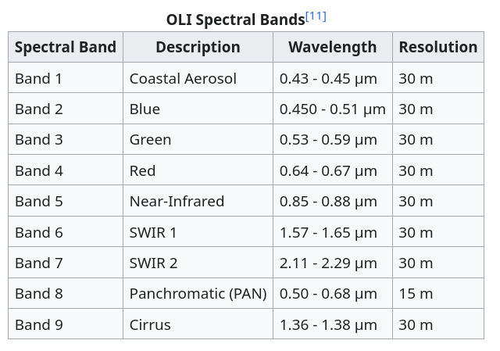
Task: Select the Near-Infrared cell
Action: pyautogui.click(x=177, y=201)
